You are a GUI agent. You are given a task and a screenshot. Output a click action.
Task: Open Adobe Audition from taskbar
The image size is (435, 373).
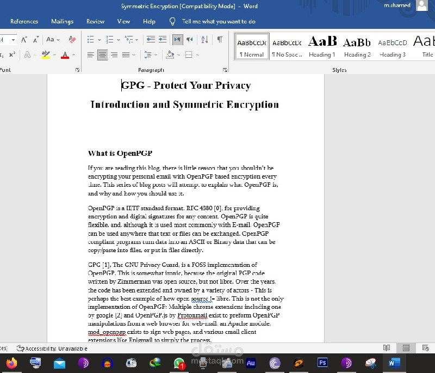tap(251, 363)
